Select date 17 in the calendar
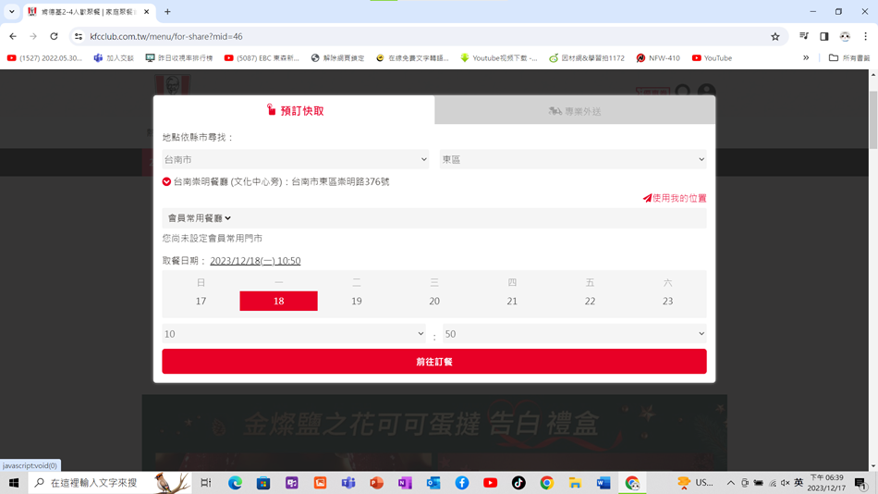 201,301
